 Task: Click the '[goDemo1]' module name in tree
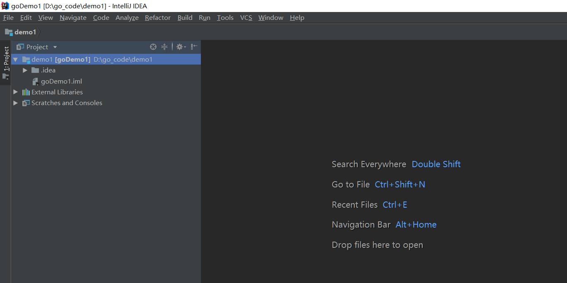(x=72, y=60)
